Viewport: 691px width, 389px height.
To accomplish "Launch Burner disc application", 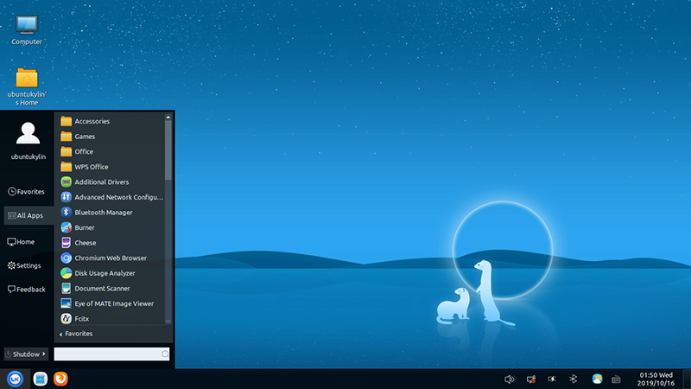I will tap(85, 227).
